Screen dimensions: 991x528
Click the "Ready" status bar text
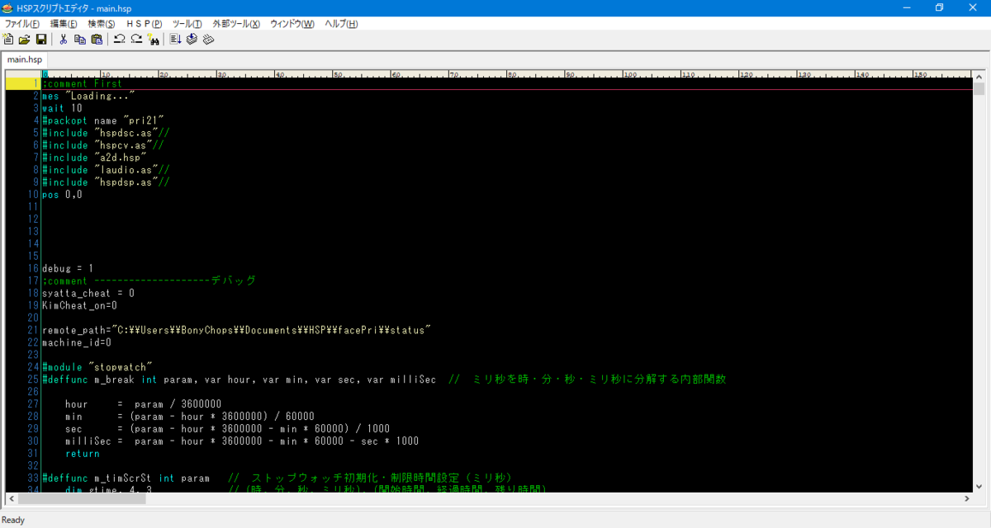[14, 520]
